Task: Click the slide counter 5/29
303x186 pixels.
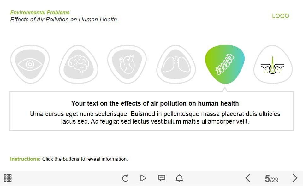Action: [x=271, y=179]
